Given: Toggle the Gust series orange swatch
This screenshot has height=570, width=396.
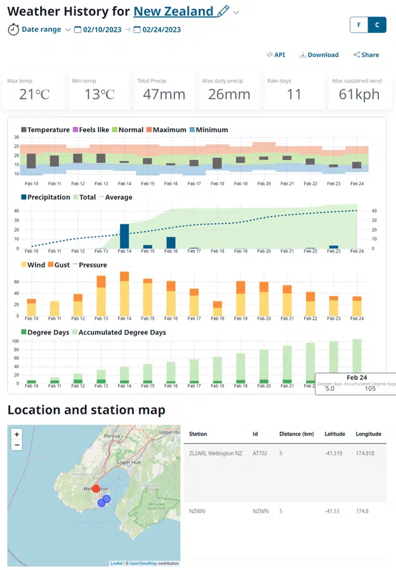Looking at the screenshot, I should click(51, 265).
